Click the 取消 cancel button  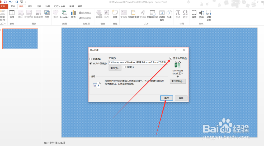point(181,98)
